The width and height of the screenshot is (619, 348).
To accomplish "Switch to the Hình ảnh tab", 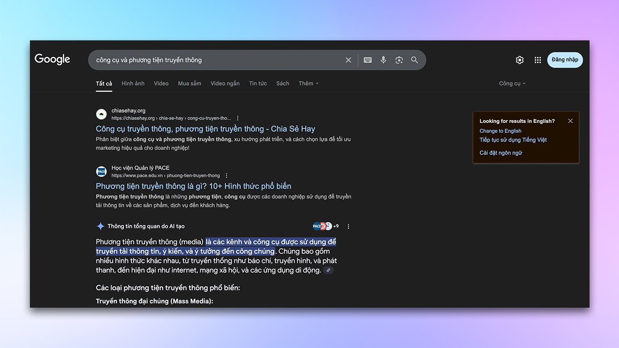I will tap(133, 83).
